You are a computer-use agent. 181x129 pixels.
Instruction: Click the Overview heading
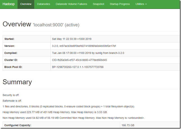17,24
